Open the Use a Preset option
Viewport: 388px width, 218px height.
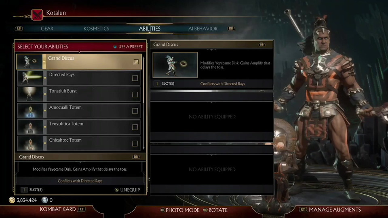pos(128,47)
